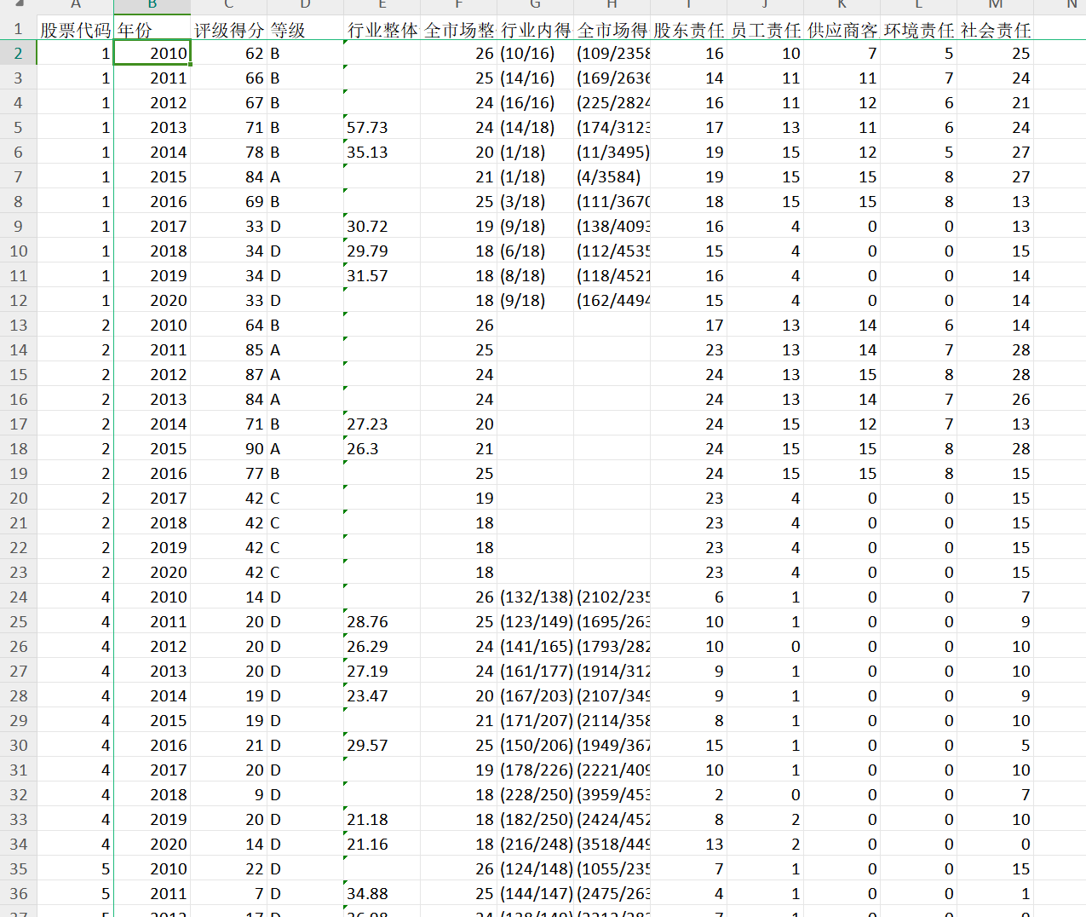Select the score cell 85 in row 14

228,349
